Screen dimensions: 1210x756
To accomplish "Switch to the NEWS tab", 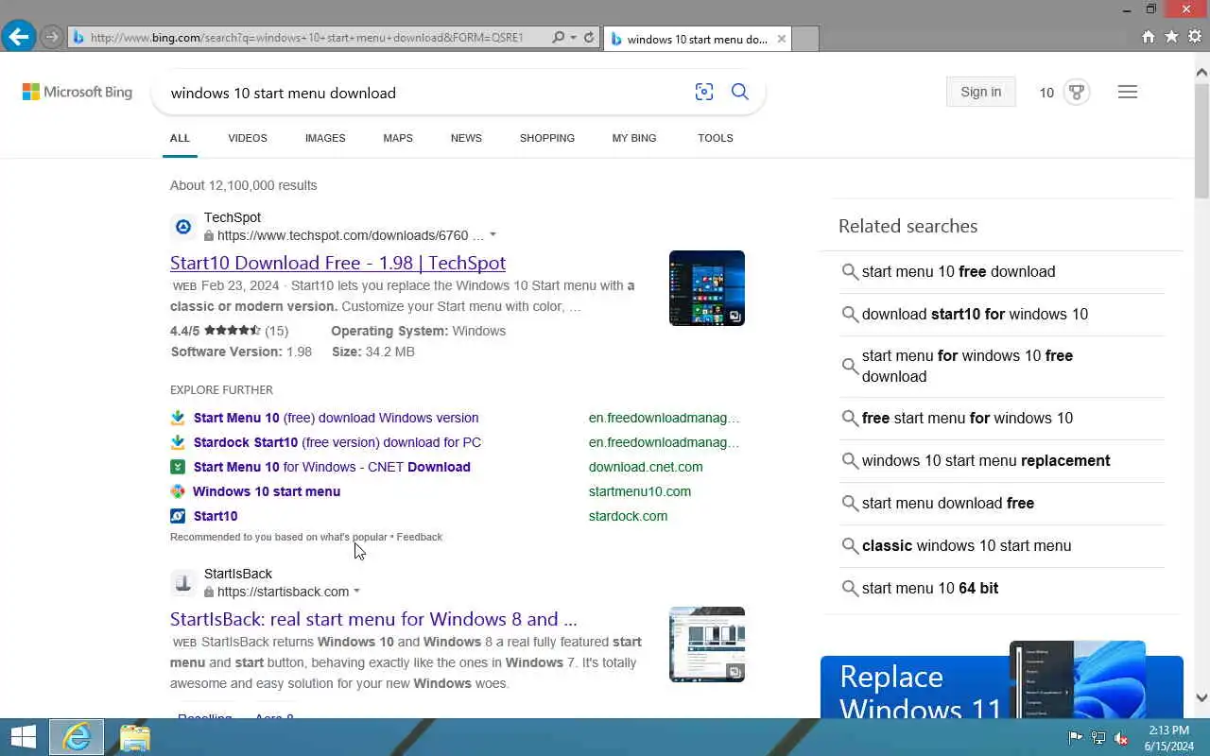I will click(466, 138).
